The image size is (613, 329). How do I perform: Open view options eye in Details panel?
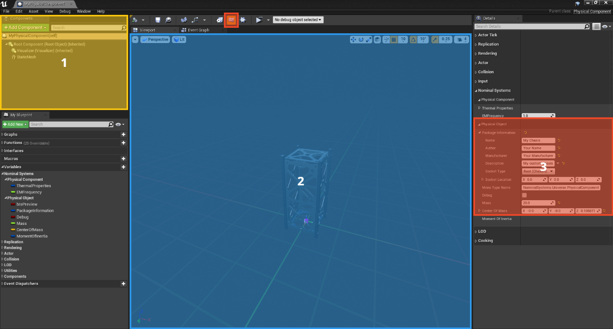[606, 26]
